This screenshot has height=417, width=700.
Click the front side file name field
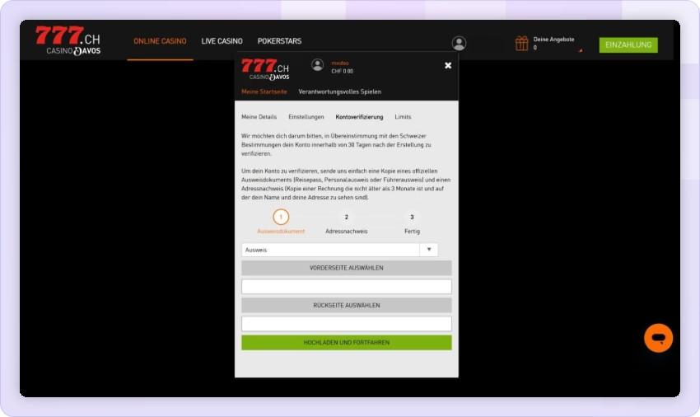pos(347,287)
